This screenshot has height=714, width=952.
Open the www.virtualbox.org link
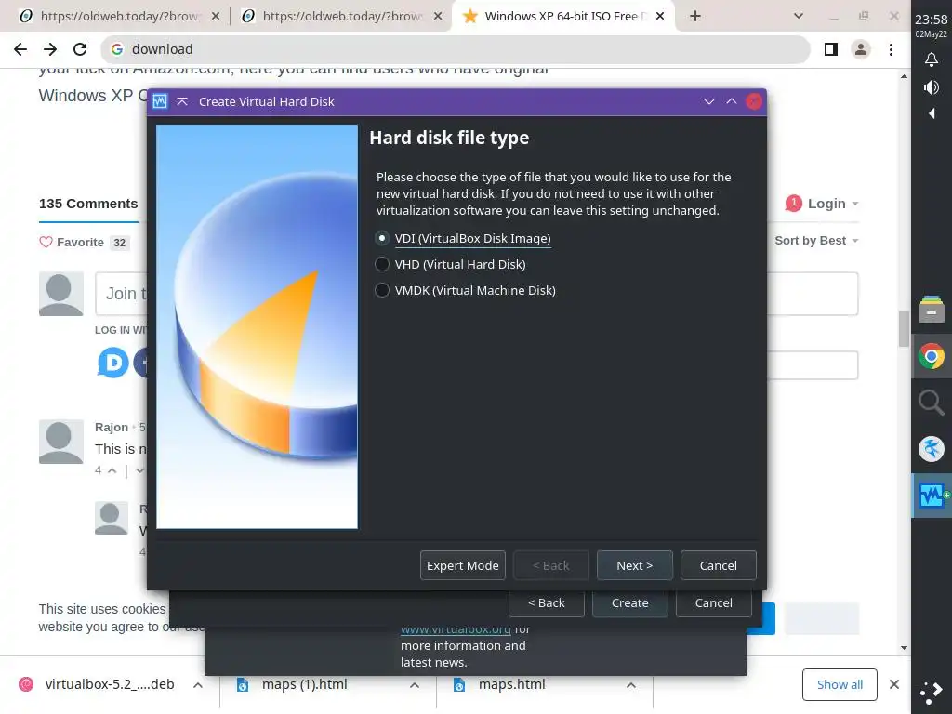point(456,629)
